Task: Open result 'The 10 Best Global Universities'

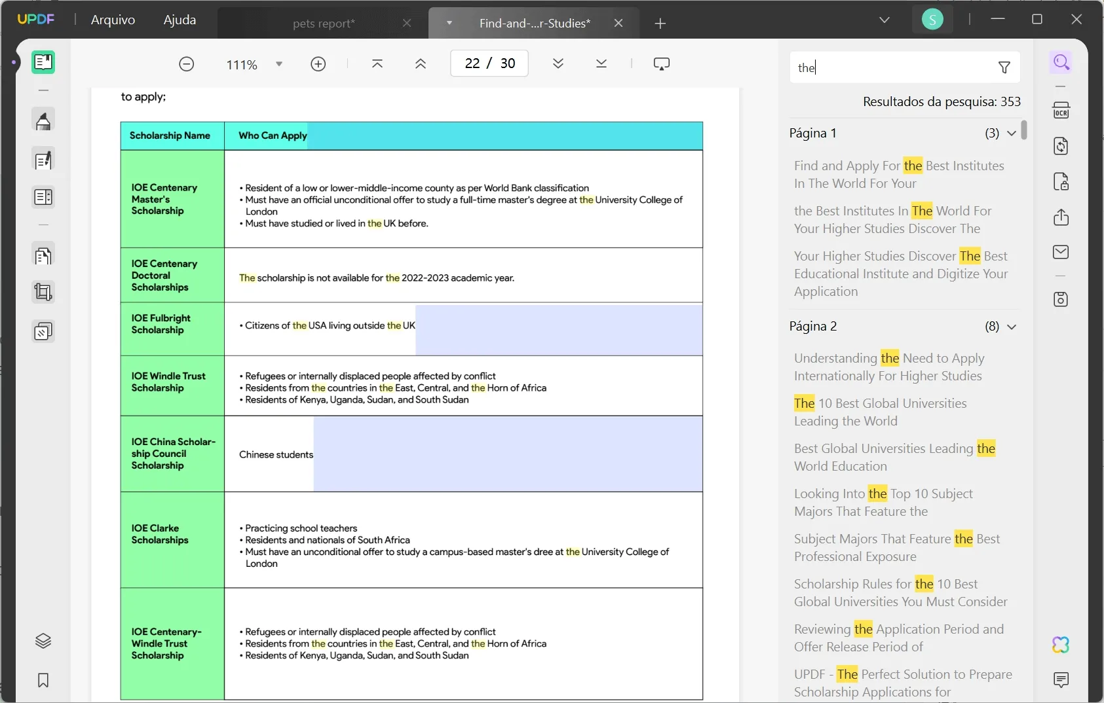Action: [x=881, y=412]
